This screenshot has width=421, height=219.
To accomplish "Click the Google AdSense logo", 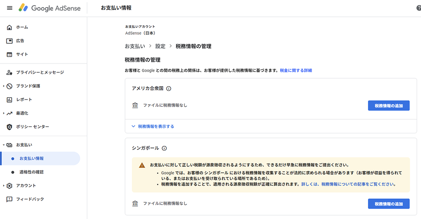I will [49, 8].
